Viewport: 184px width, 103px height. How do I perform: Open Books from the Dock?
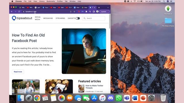click(70, 98)
